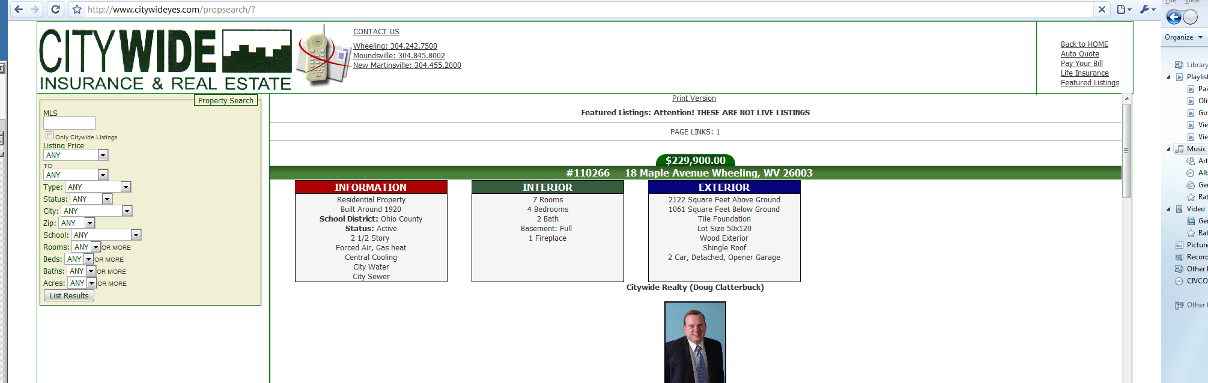This screenshot has width=1208, height=383.
Task: Collapse the Music tree in Media Player
Action: (1169, 149)
